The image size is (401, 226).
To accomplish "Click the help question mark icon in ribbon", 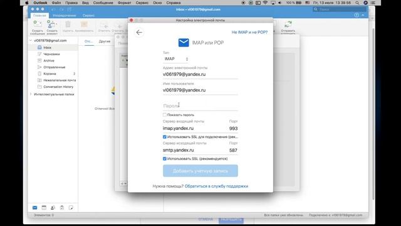I will tap(357, 15).
